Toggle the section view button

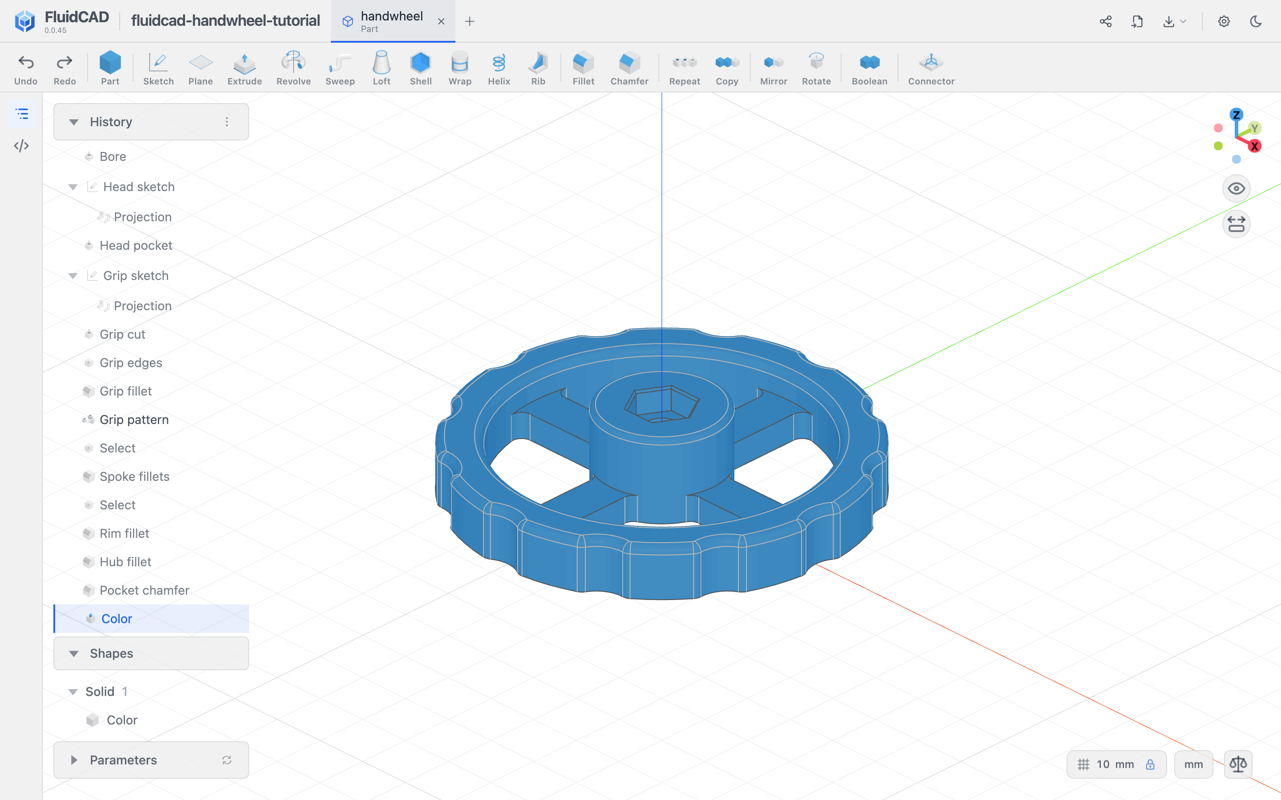click(1236, 224)
